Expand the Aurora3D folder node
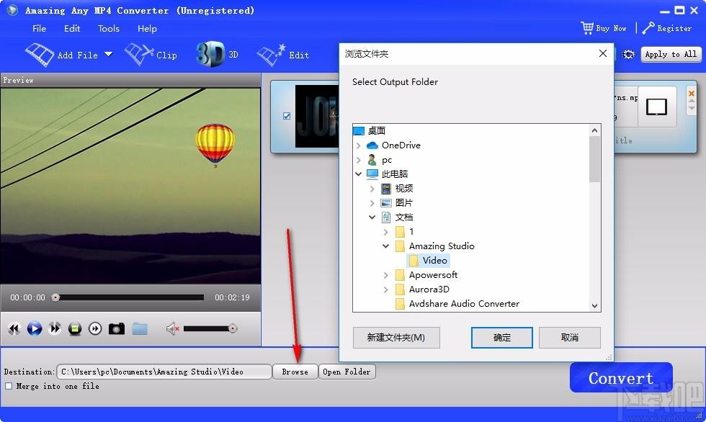Viewport: 706px width, 422px height. (386, 289)
